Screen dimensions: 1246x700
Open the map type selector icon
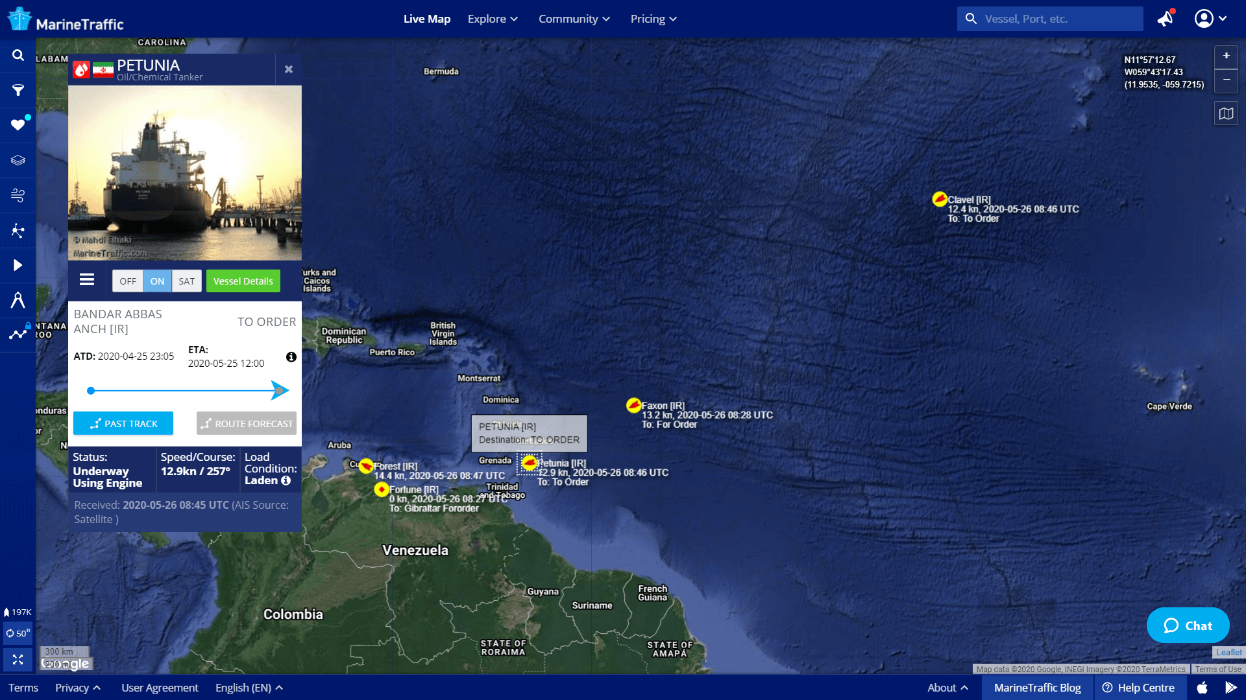1226,114
